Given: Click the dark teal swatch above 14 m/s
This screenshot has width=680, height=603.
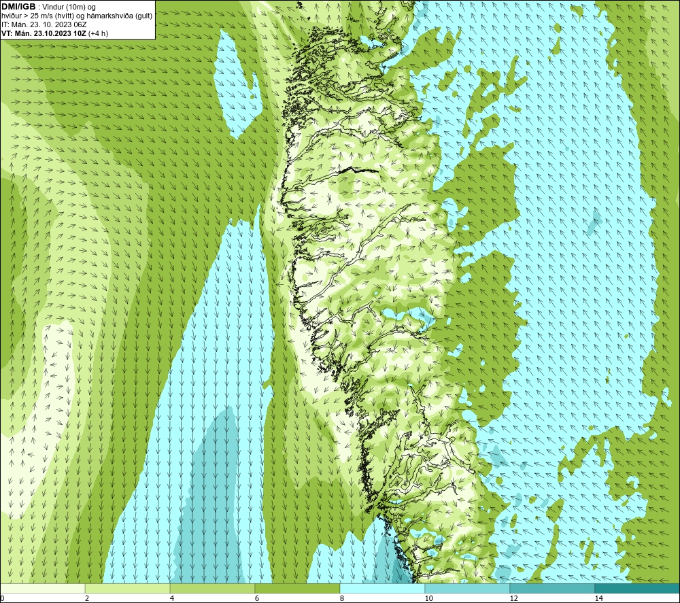Looking at the screenshot, I should point(638,588).
